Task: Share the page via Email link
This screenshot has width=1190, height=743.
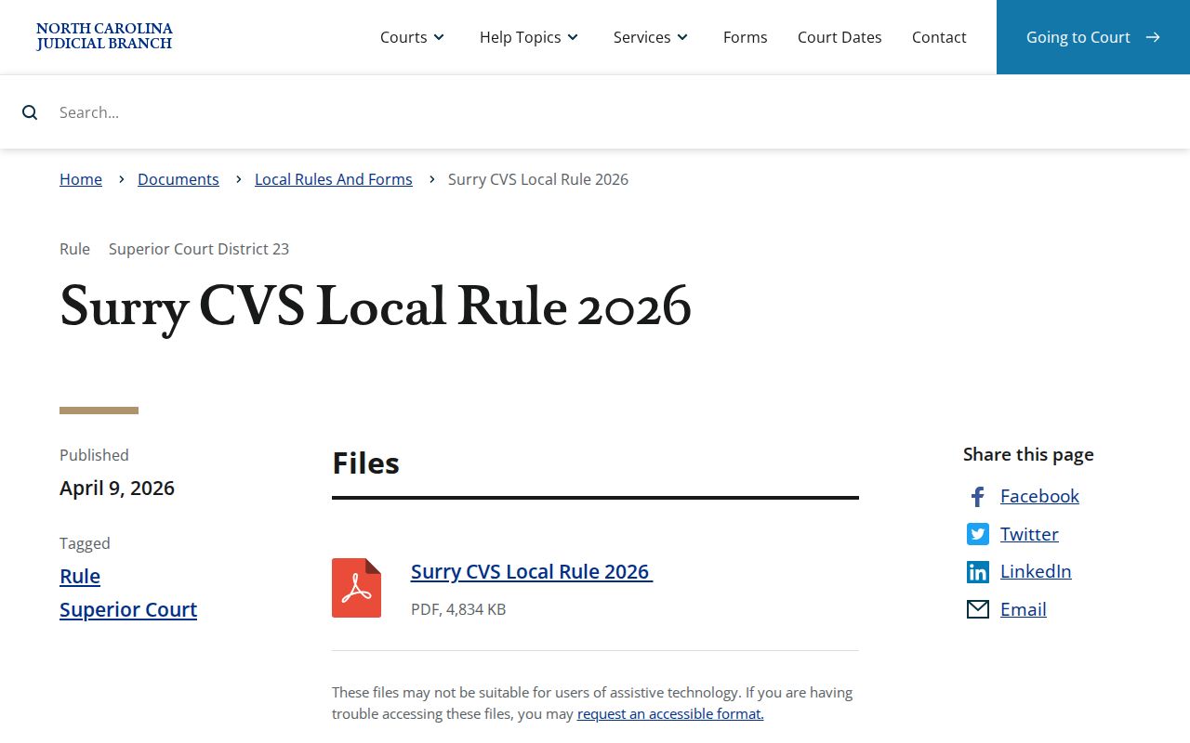Action: pos(1024,609)
